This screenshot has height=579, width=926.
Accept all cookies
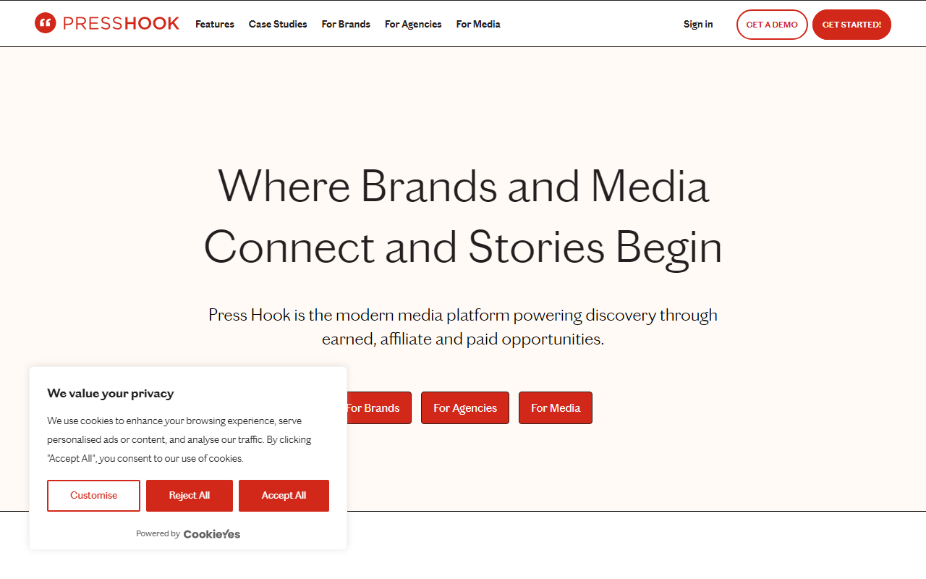[284, 496]
